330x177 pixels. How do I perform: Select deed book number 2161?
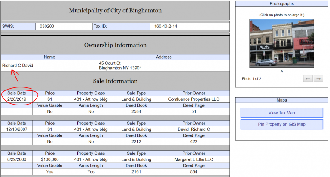coord(136,172)
